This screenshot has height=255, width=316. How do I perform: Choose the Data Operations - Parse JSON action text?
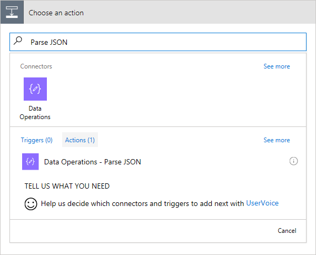(93, 162)
